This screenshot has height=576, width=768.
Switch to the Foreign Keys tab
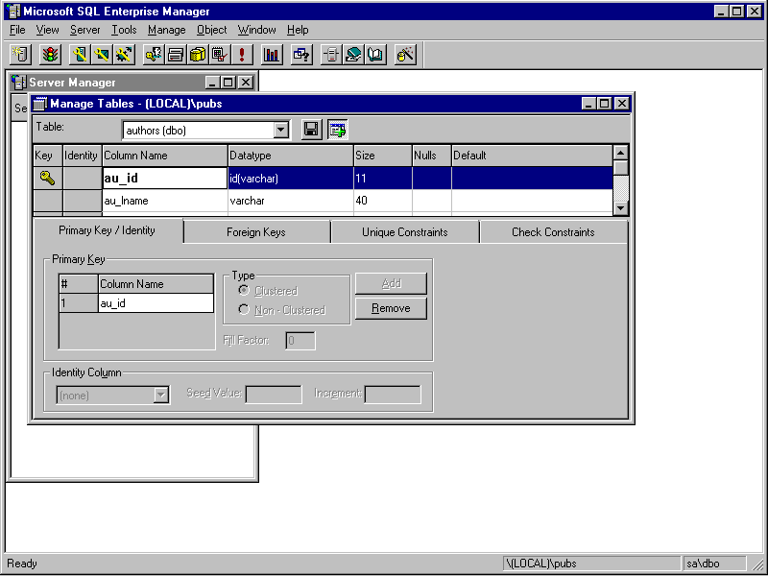point(255,232)
